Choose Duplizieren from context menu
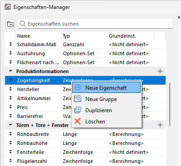This screenshot has width=181, height=166. tap(106, 110)
